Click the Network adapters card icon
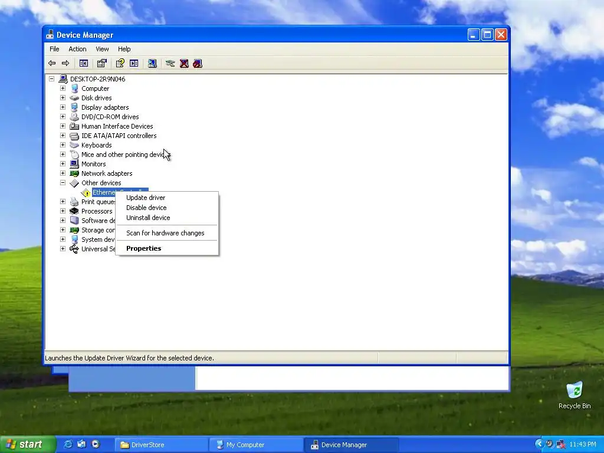The height and width of the screenshot is (453, 604). [x=74, y=174]
